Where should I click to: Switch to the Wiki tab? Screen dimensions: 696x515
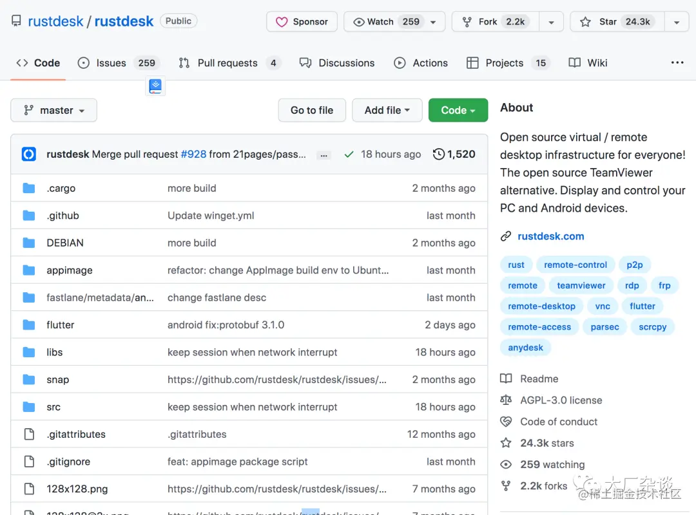coord(588,63)
